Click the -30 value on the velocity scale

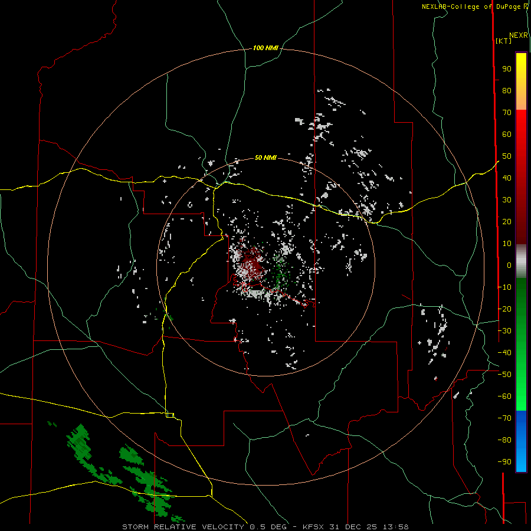(x=504, y=331)
